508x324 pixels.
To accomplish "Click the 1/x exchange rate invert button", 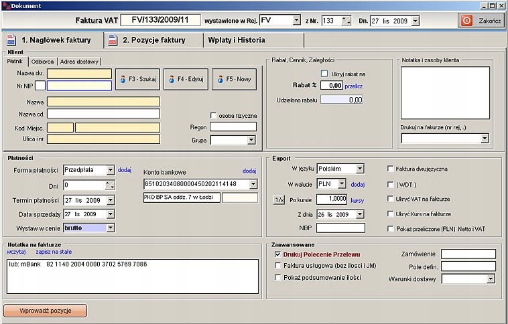I will pos(279,199).
